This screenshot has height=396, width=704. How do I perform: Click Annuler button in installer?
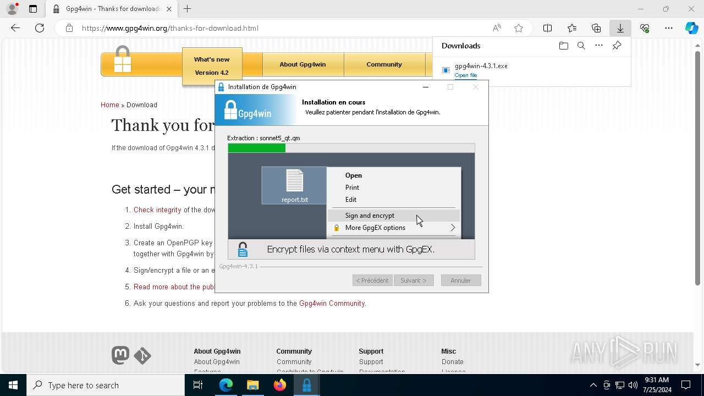tap(461, 280)
